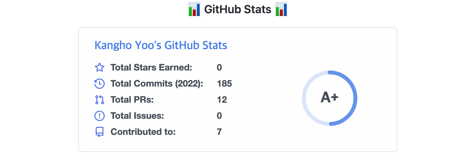Click the 7 contributed-to value
This screenshot has height=159, width=473.
click(219, 132)
